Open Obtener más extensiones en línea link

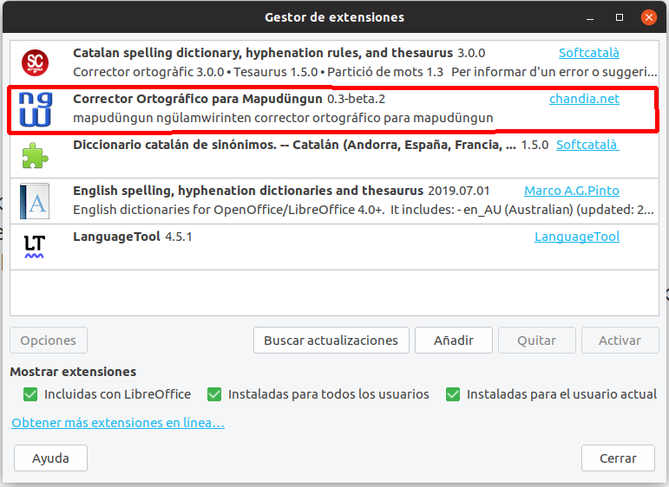click(118, 423)
